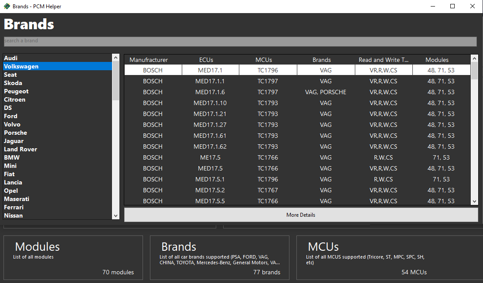Select the MED17.1.6 ECU cell

pos(211,92)
